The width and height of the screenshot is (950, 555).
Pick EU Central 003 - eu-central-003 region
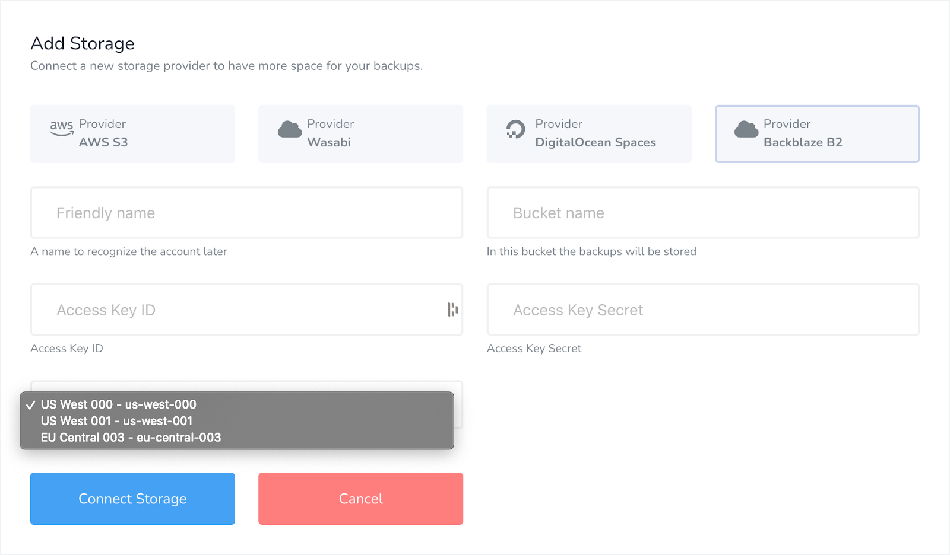237,438
